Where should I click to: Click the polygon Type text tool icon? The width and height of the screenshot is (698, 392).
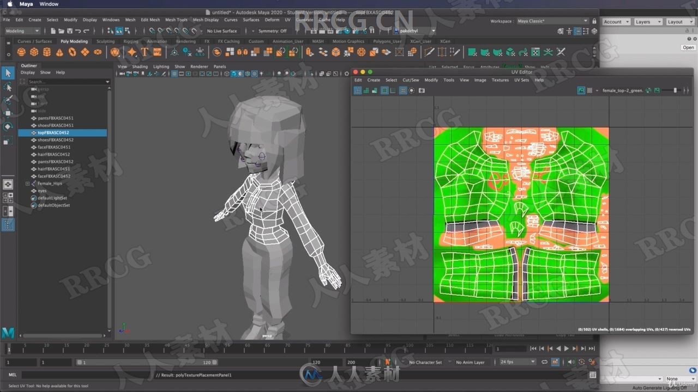click(145, 52)
